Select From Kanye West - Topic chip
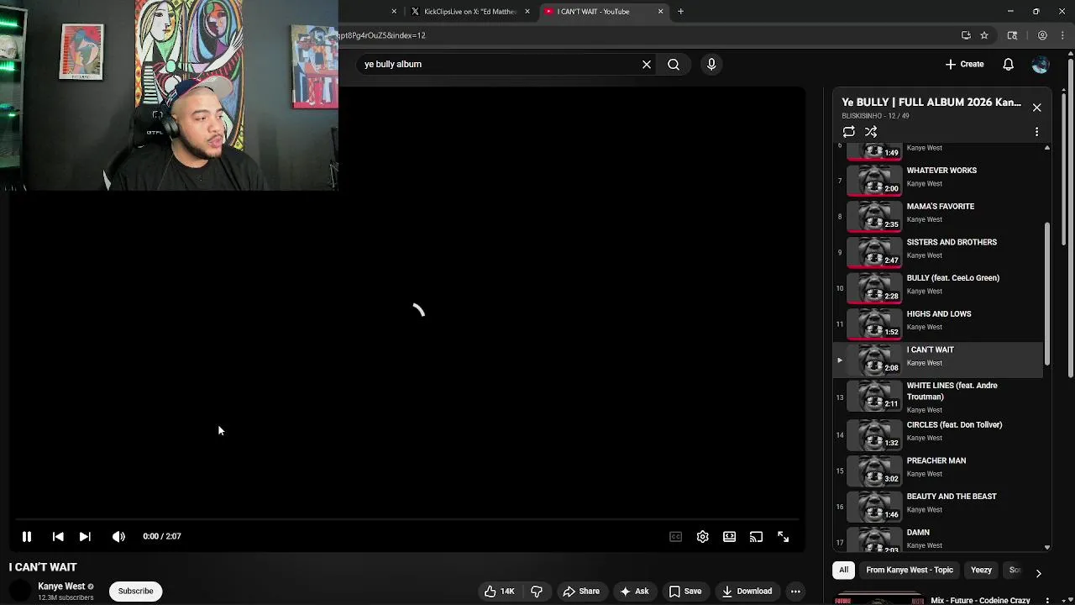1075x605 pixels. coord(910,570)
